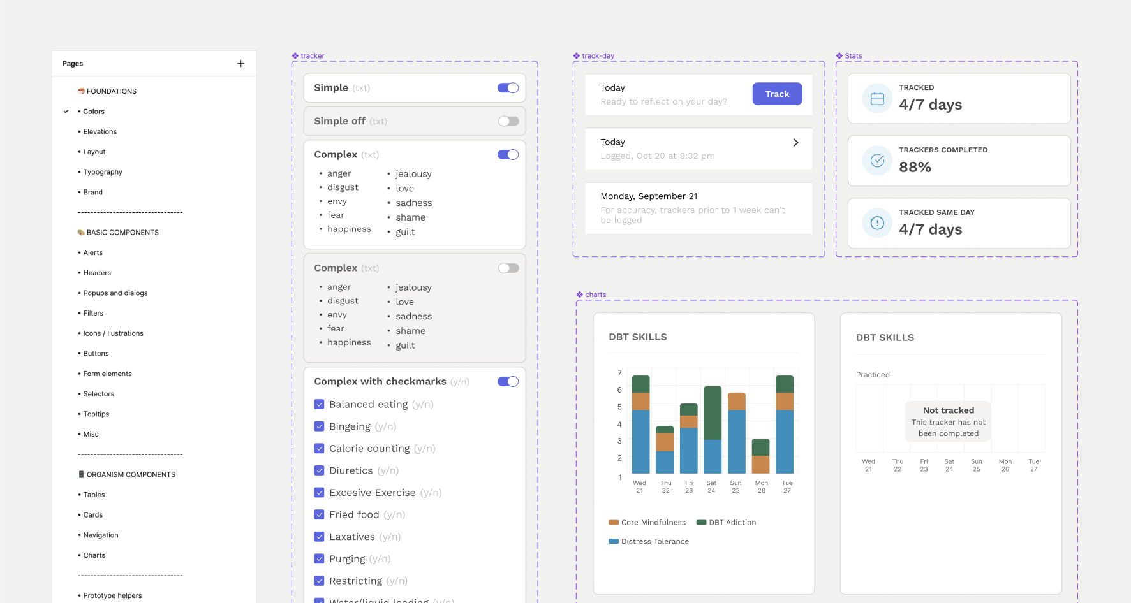1131x603 pixels.
Task: Click 'Logged, Oct 20 at 9:32 pm'
Action: (x=658, y=156)
